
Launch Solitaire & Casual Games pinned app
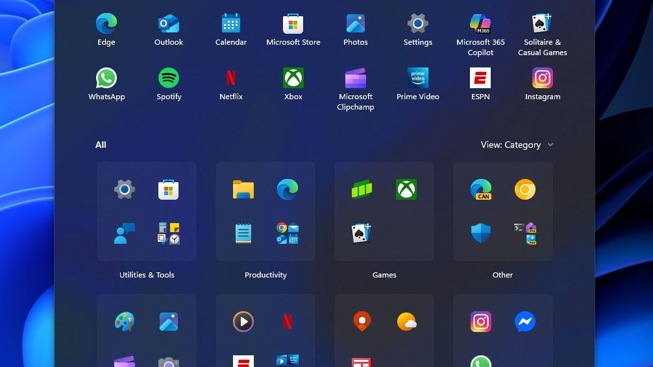coord(542,35)
